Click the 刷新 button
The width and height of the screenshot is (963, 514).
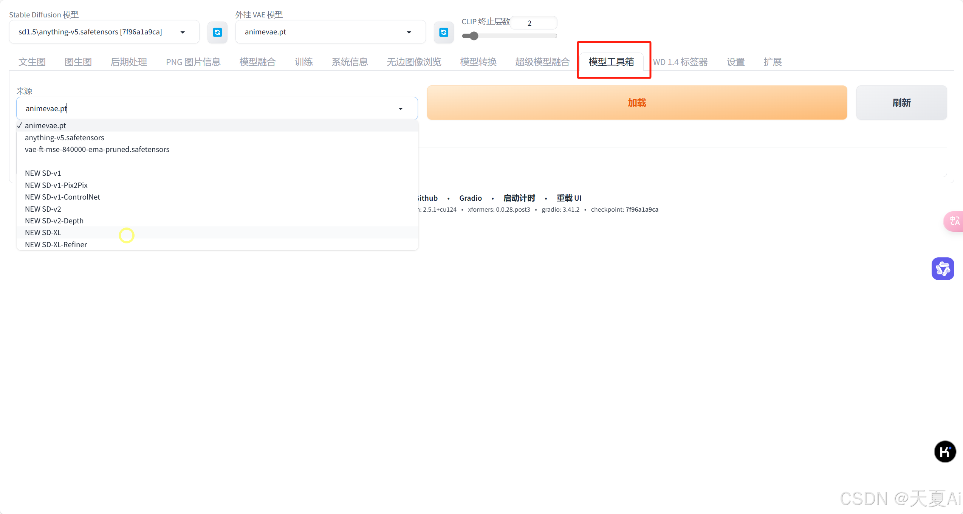[901, 103]
